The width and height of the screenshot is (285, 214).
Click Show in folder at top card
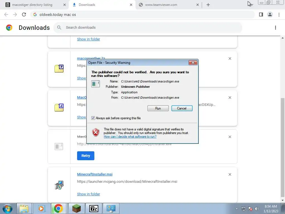89,39
